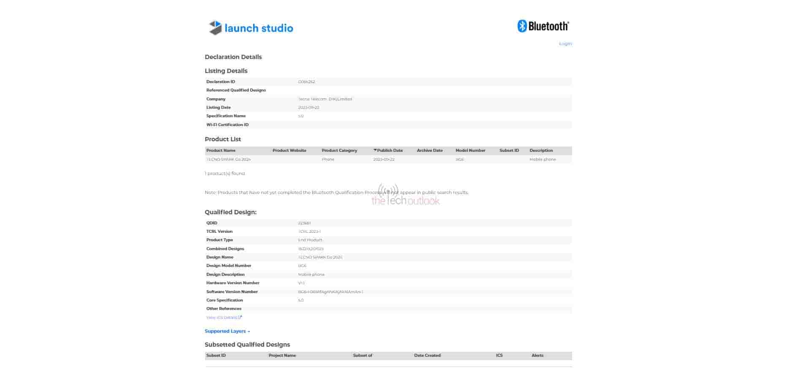Sort by Date Created column
This screenshot has width=810, height=388.
coord(427,356)
